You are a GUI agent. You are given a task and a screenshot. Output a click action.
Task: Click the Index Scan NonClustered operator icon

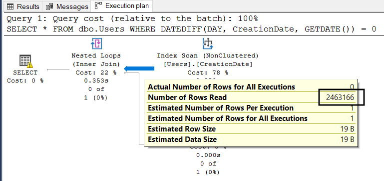tap(208, 43)
